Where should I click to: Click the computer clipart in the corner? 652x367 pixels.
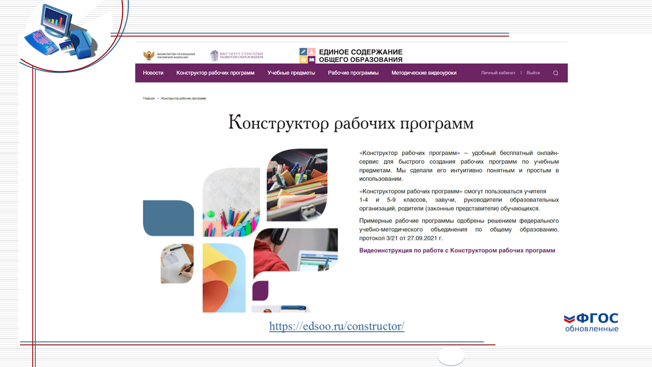61,33
